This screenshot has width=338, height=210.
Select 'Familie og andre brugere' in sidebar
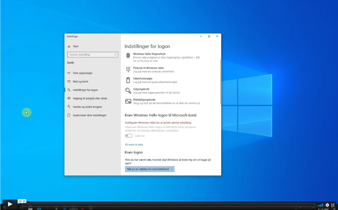click(87, 107)
